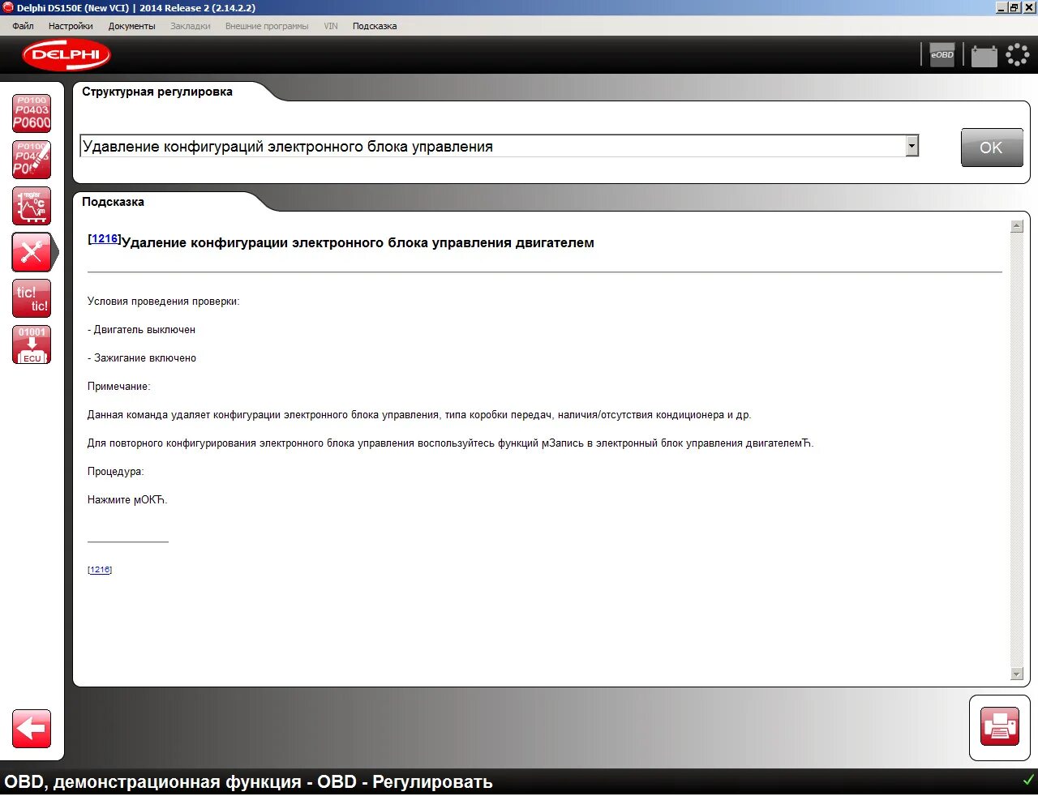Viewport: 1038px width, 796px height.
Task: Click the hint panel vertical scrollbar track
Action: 1017,450
